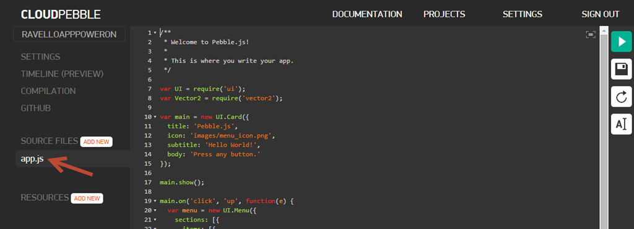The width and height of the screenshot is (634, 229).
Task: Go to the CloudPebble home logo
Action: 61,15
